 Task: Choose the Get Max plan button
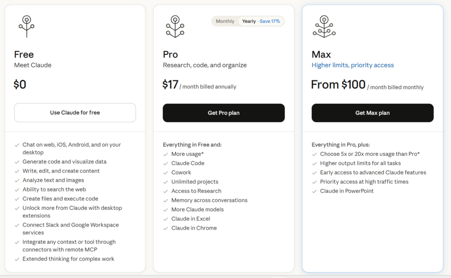[x=373, y=113]
